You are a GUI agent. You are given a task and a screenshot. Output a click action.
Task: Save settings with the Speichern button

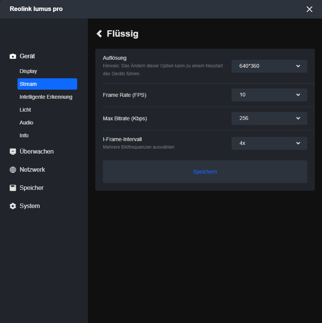point(205,172)
